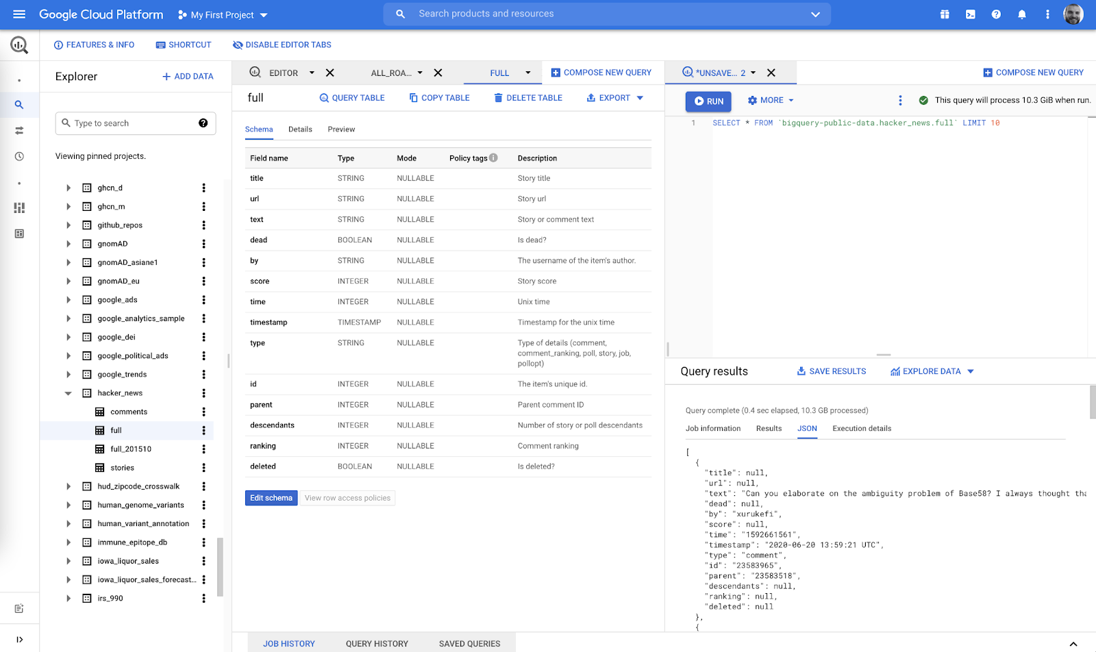The image size is (1096, 652).
Task: Expand the ghcn_d dataset
Action: [x=68, y=188]
